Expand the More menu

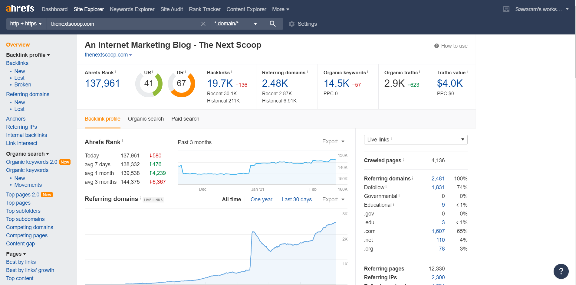click(x=281, y=9)
